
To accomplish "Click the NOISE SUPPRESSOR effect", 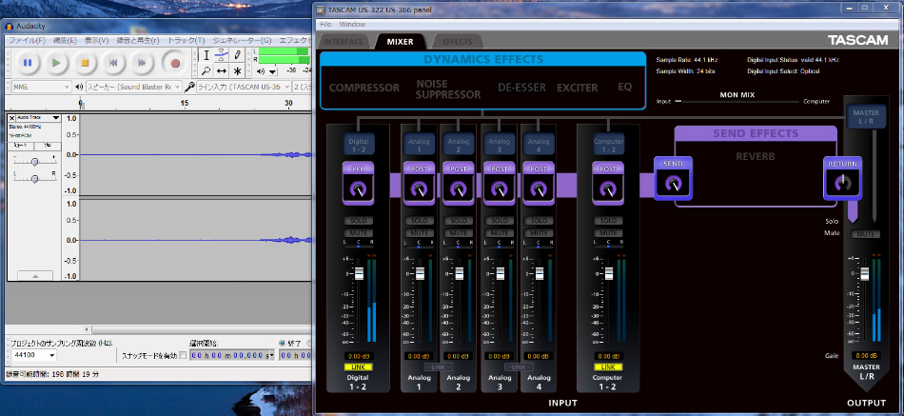I will click(x=448, y=89).
